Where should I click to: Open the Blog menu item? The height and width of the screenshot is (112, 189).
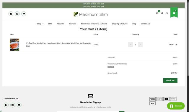pos(134,24)
